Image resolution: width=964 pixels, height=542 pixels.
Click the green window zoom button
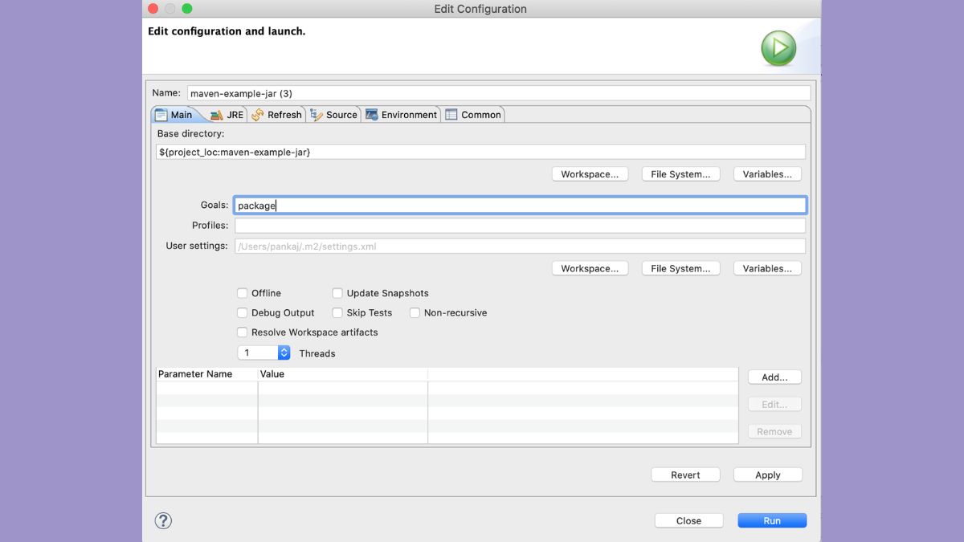tap(187, 9)
